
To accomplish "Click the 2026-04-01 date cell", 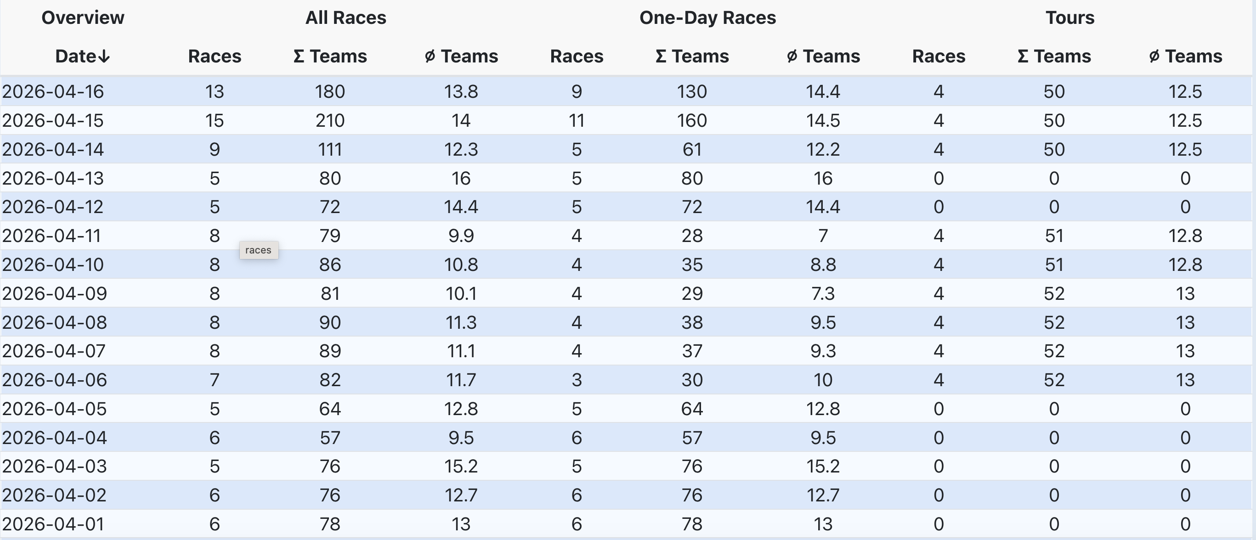I will coord(53,524).
